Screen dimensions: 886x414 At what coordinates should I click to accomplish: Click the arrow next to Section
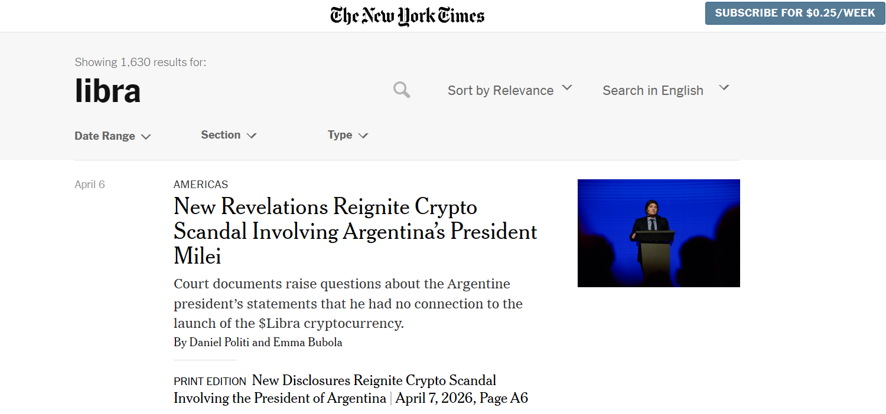(252, 136)
